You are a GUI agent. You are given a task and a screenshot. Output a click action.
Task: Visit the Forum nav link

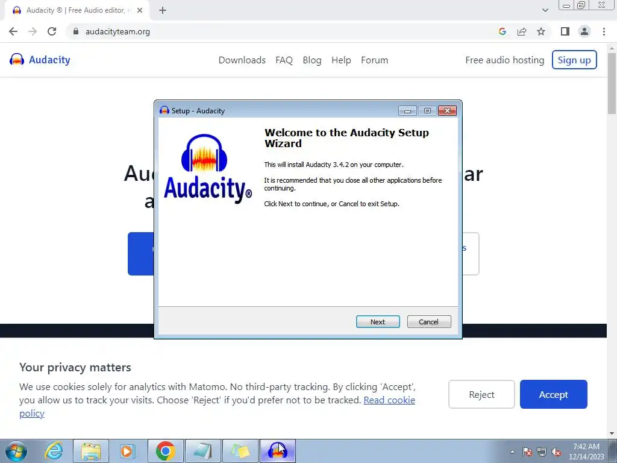point(375,60)
